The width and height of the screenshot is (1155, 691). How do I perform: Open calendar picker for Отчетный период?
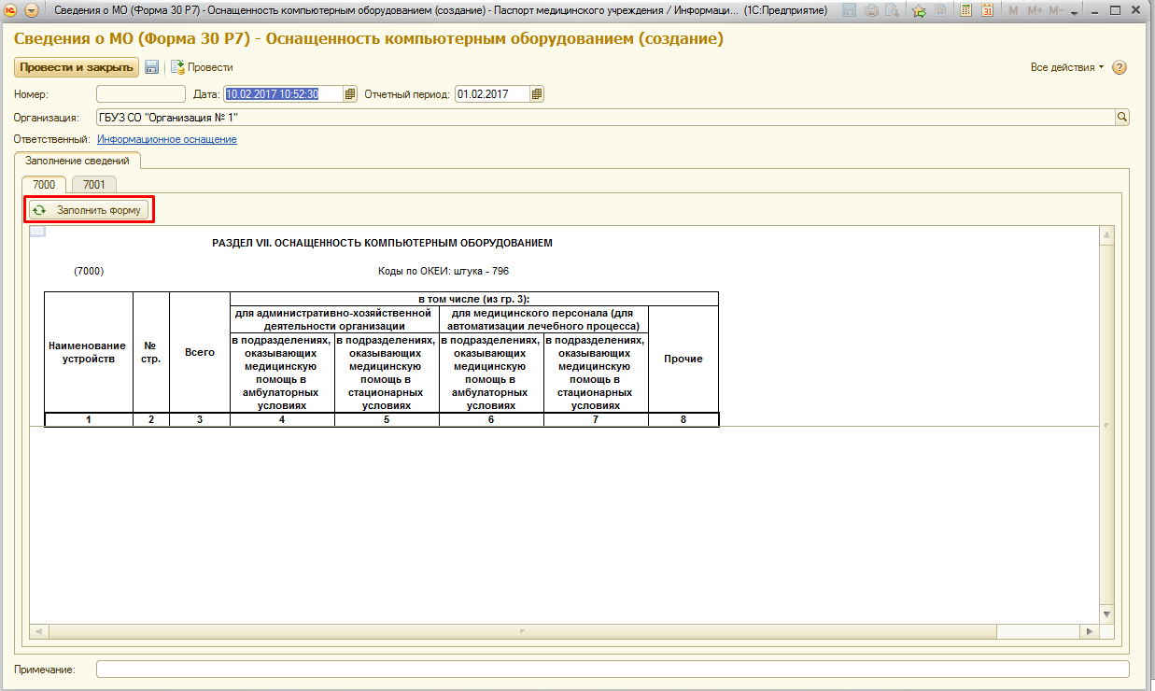[x=537, y=94]
